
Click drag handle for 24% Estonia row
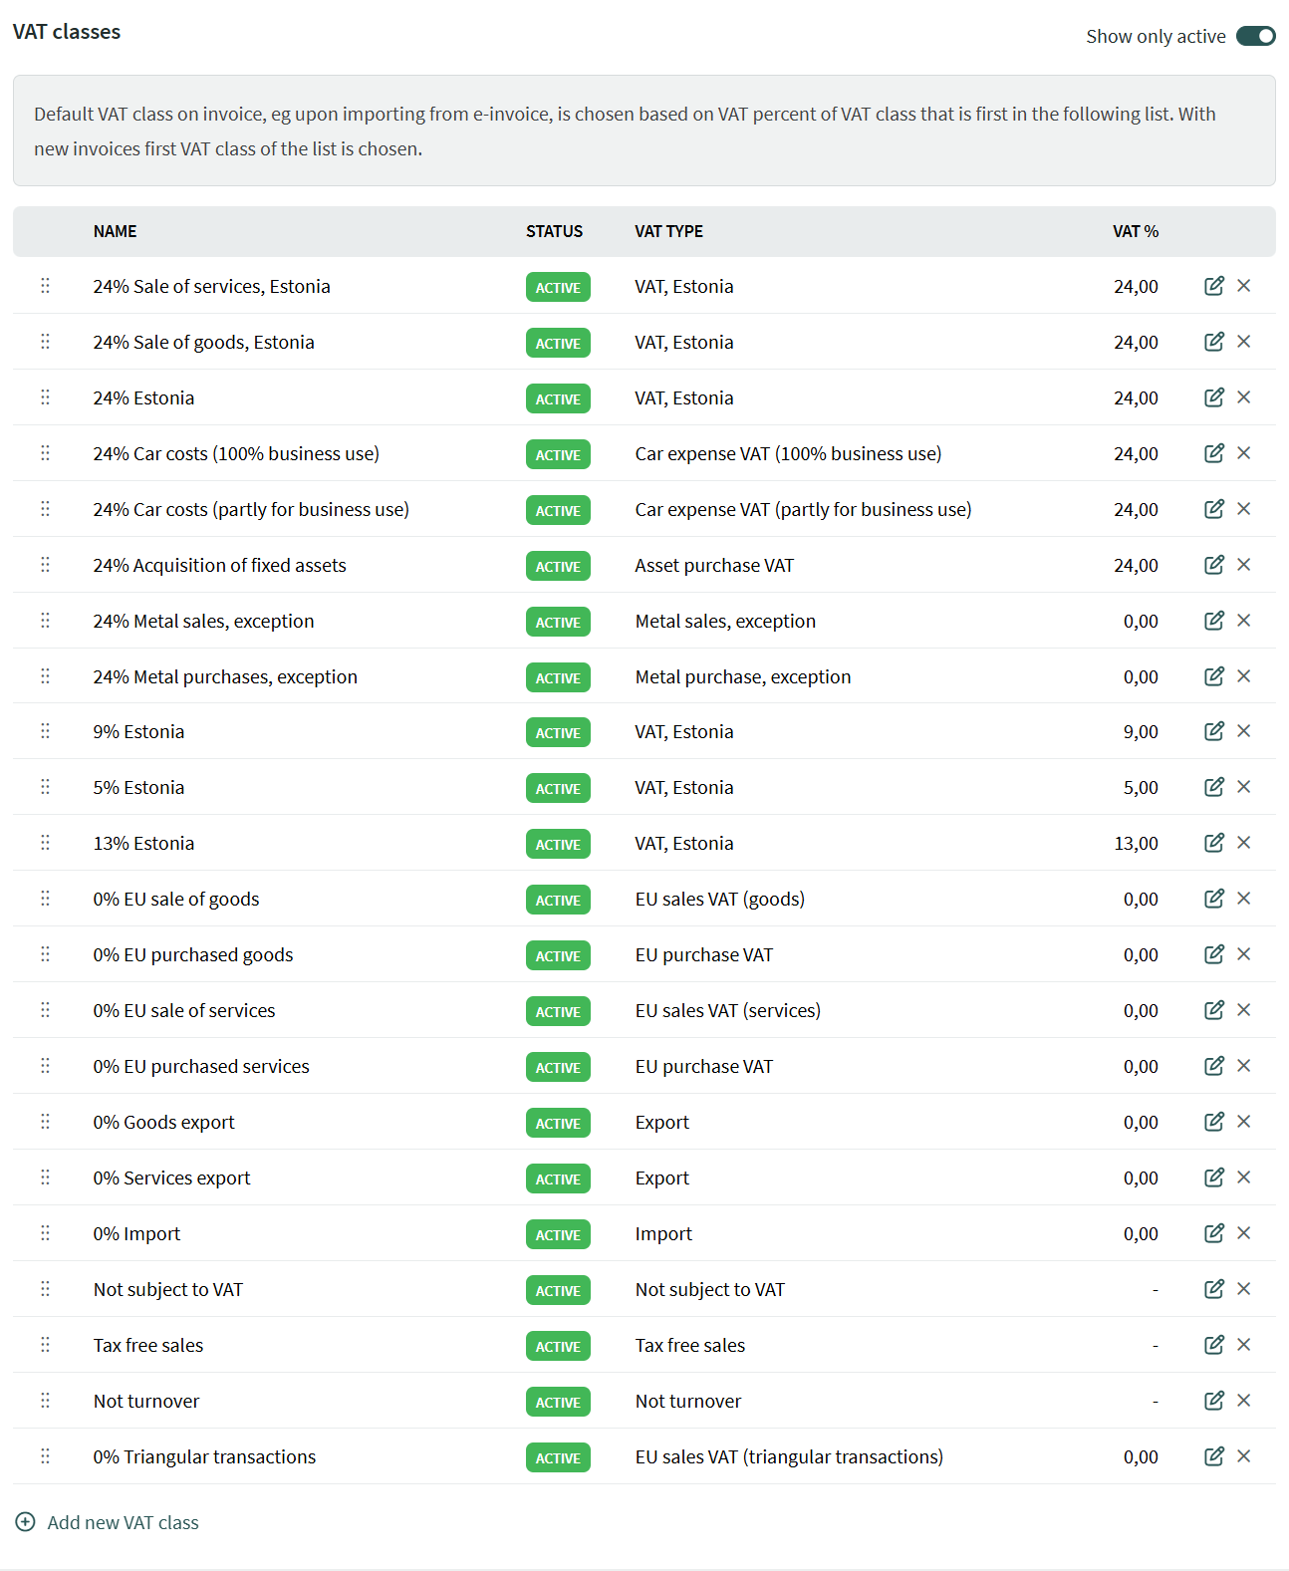[x=45, y=397]
